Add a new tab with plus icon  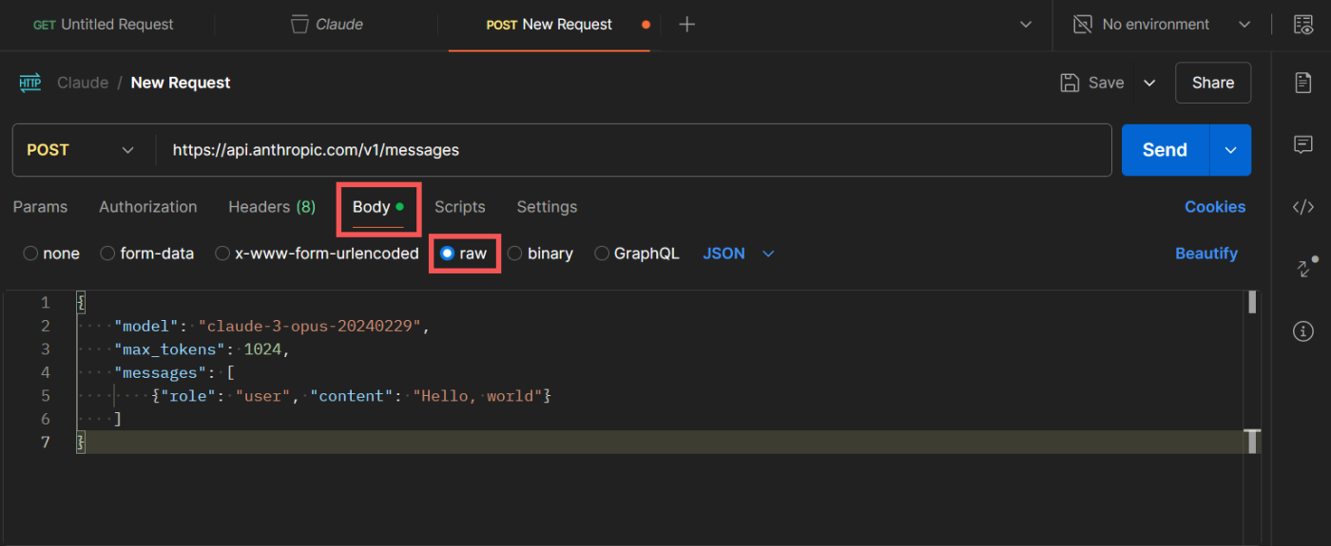[x=687, y=25]
